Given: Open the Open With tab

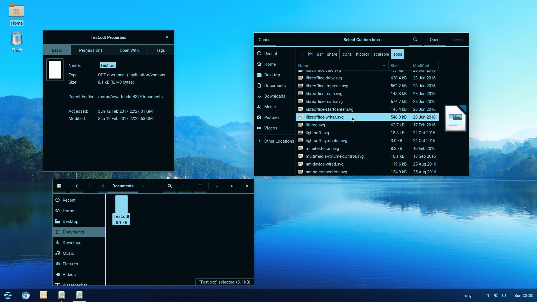Looking at the screenshot, I should coord(129,50).
